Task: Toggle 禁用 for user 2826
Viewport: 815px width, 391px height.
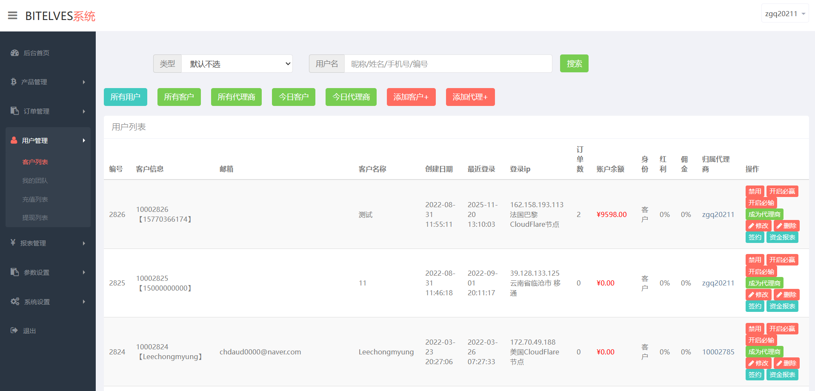Action: click(x=755, y=191)
